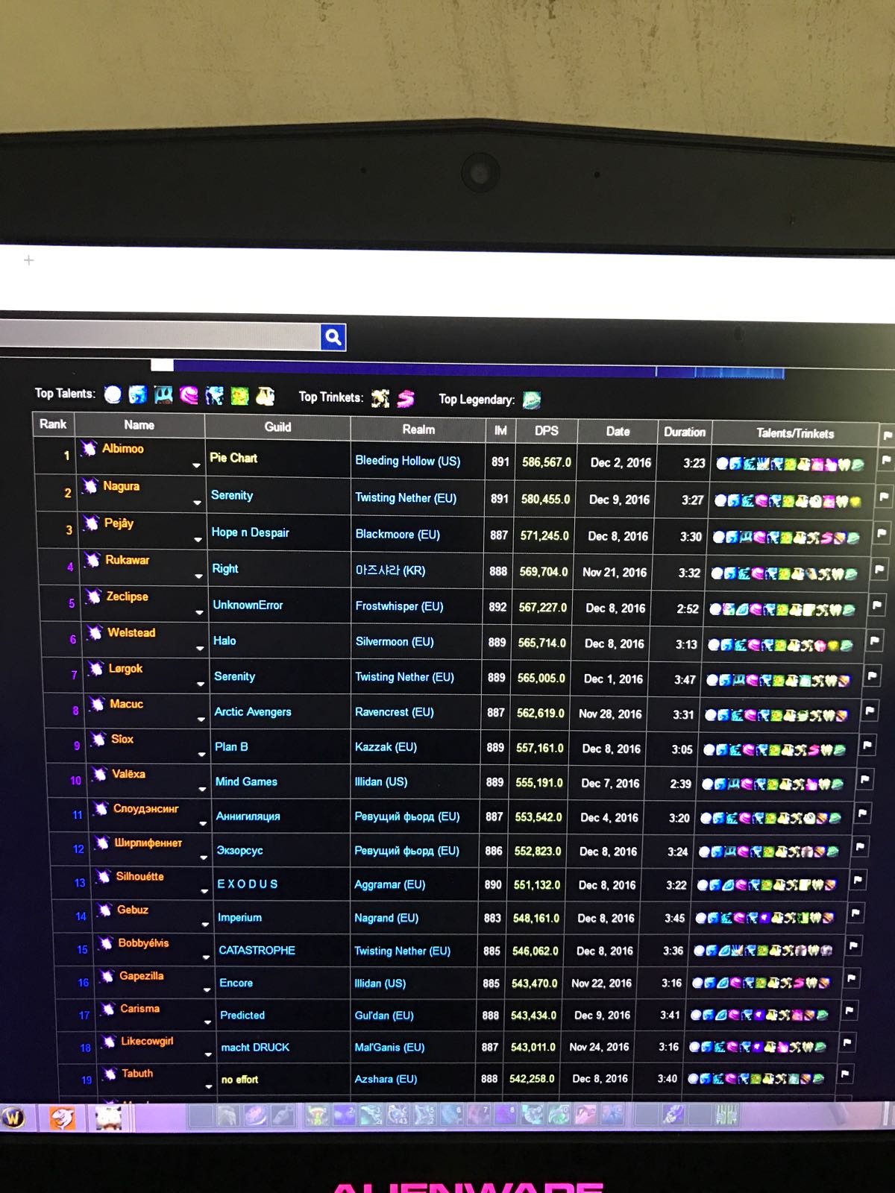
Task: Open player Silhouétte's profile link
Action: (139, 876)
